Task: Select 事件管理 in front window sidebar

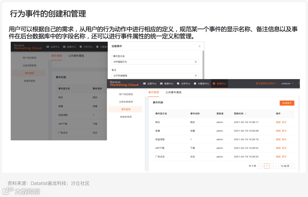Action: point(125,109)
